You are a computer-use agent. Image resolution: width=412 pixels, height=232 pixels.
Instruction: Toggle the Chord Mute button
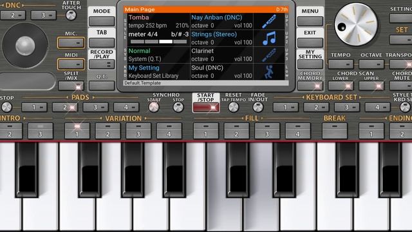[x=400, y=86]
